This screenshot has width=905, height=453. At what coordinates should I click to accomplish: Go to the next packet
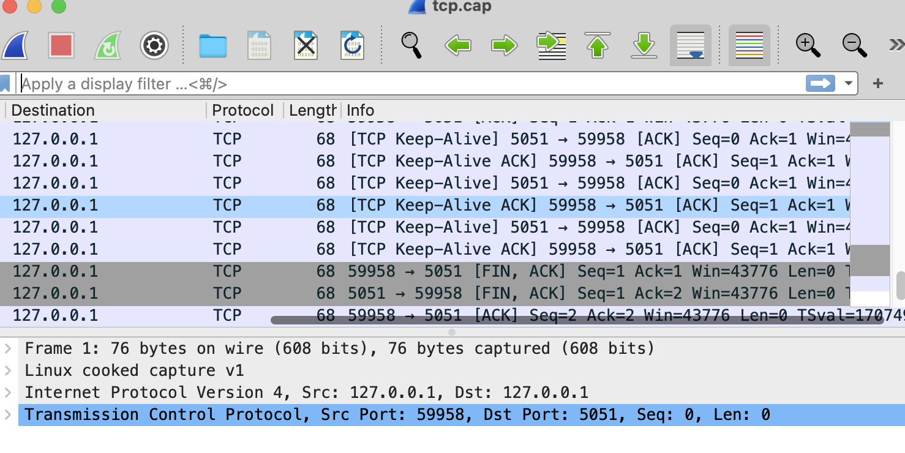point(503,45)
